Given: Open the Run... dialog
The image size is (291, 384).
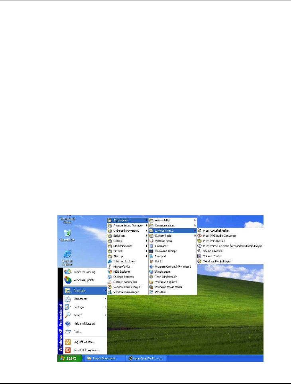Looking at the screenshot, I should click(85, 332).
